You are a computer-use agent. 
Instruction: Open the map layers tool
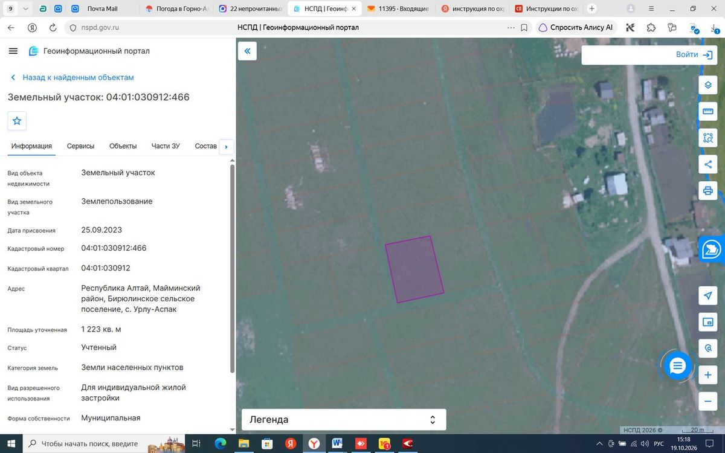point(708,85)
